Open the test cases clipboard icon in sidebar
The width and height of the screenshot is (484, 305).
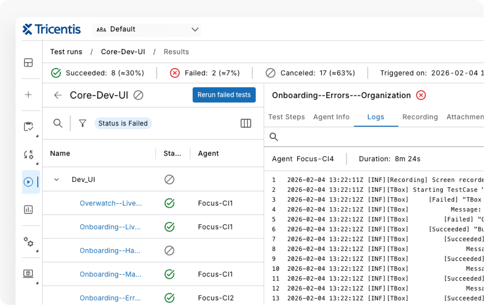tap(28, 127)
